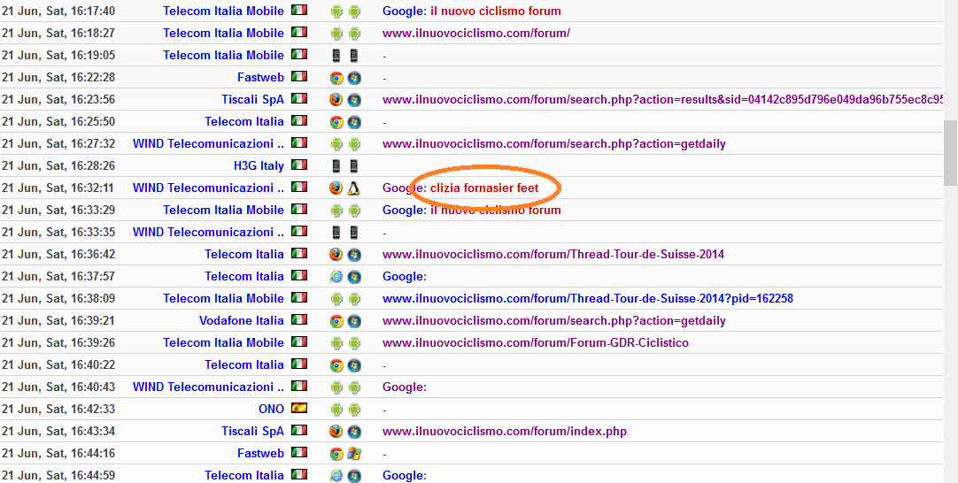Image resolution: width=958 pixels, height=483 pixels.
Task: Click the Italian flag in the 16:23:56 Tiscali SpA row
Action: coord(299,97)
